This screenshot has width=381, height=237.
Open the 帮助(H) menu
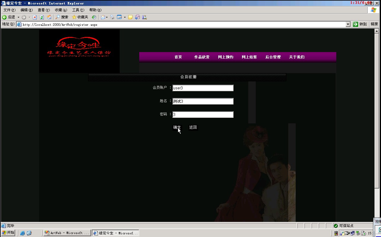tap(95, 10)
